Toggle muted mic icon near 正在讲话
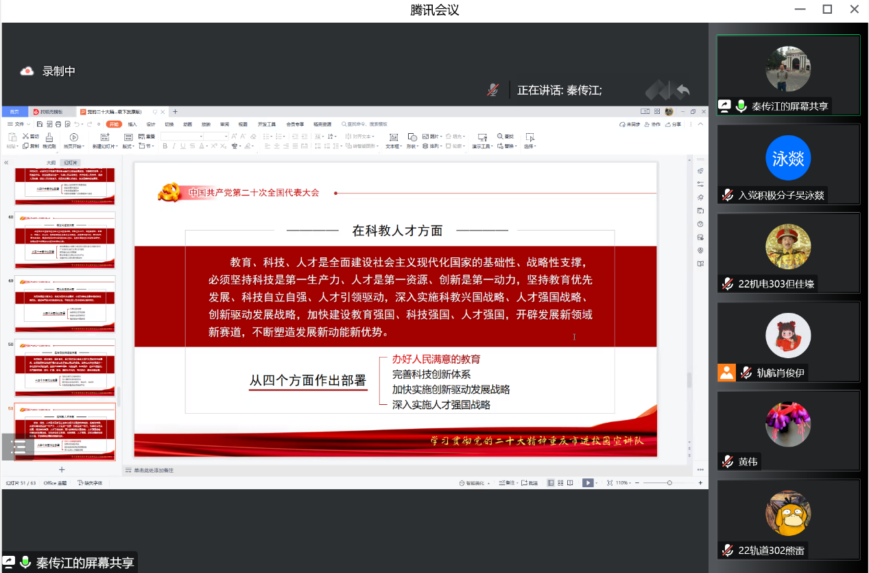869x573 pixels. coord(493,90)
